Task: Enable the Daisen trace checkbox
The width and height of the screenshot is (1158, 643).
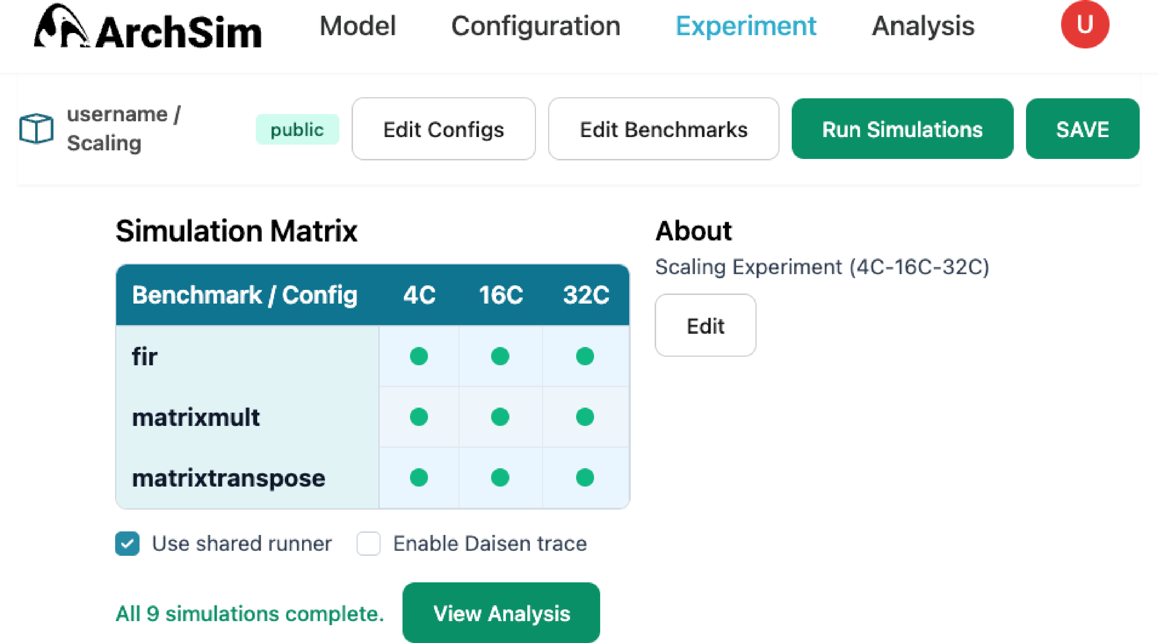Action: pyautogui.click(x=369, y=544)
